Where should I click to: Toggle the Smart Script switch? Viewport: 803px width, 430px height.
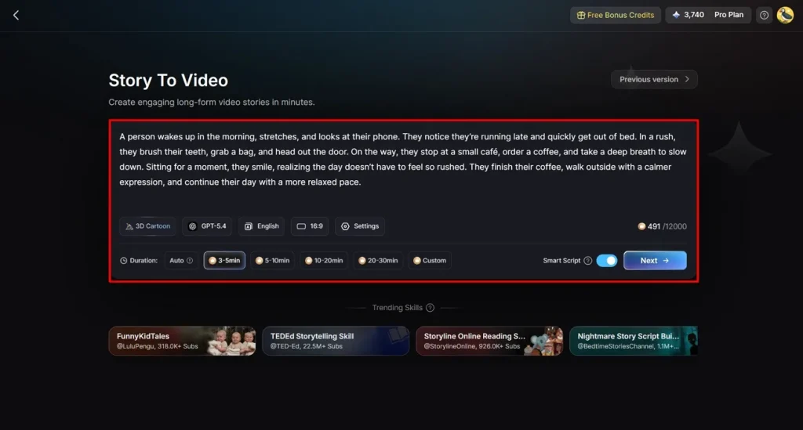pos(607,261)
